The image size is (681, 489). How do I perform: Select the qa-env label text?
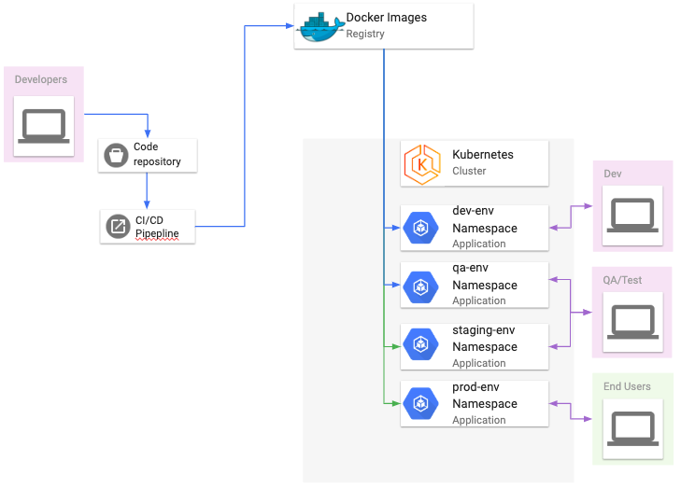[470, 268]
